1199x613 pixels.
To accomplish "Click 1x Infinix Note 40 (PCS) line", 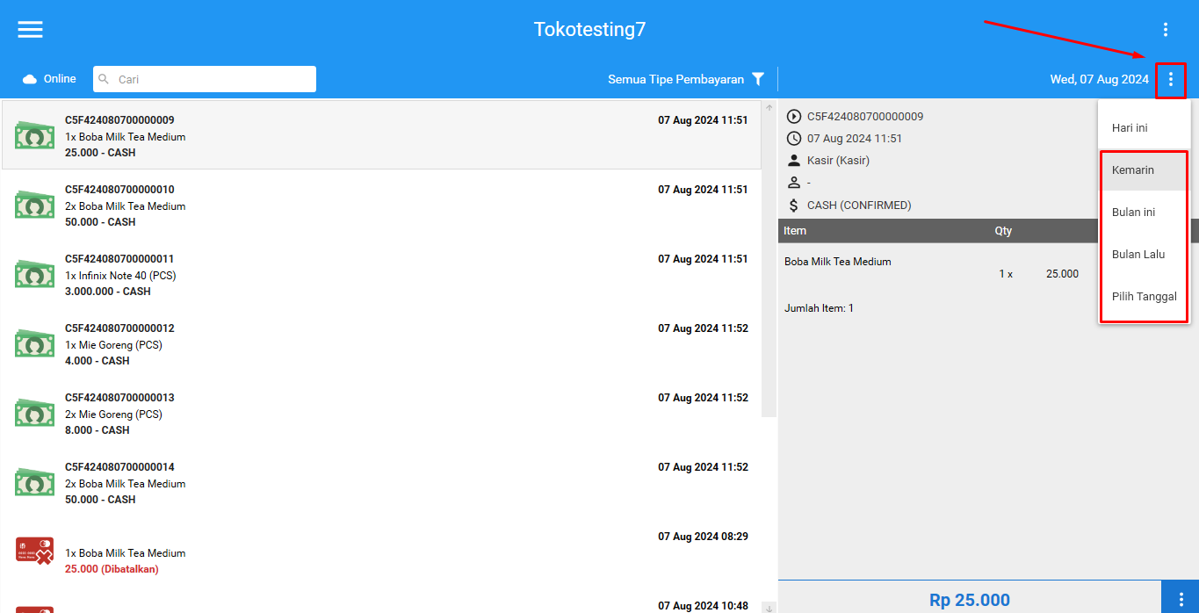I will click(x=120, y=276).
